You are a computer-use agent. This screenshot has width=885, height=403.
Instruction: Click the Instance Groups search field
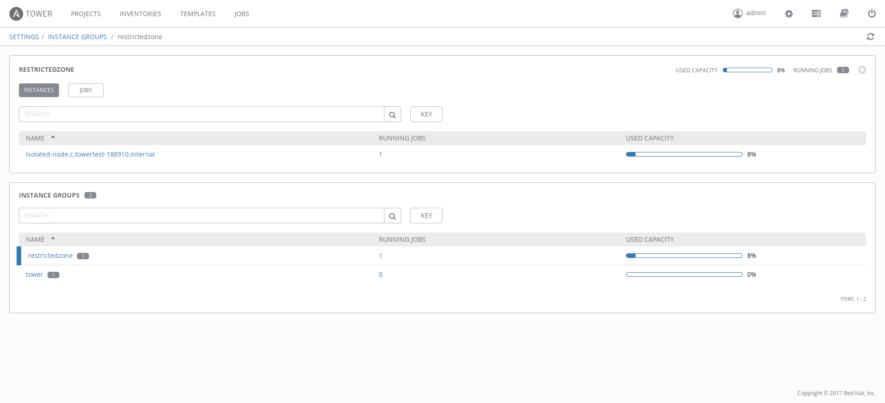(201, 216)
